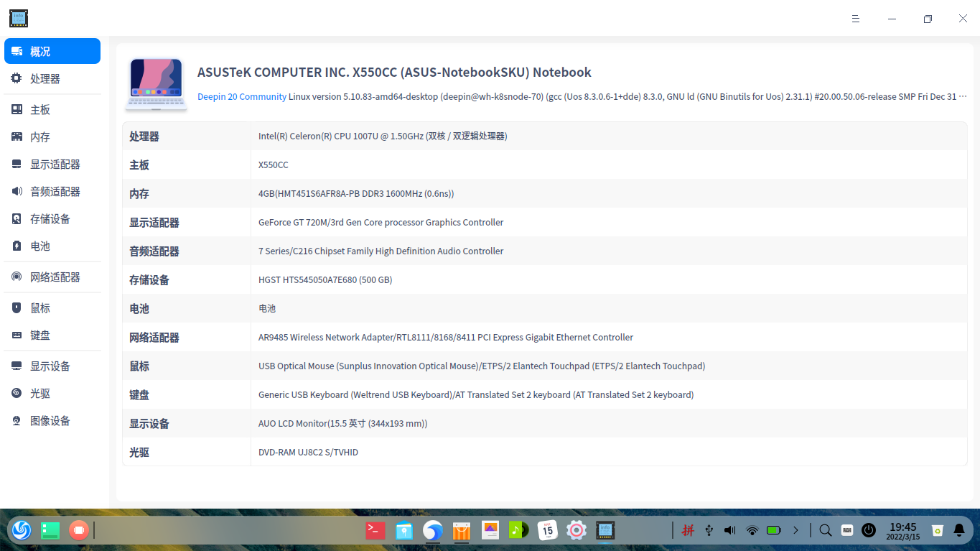Open the 存储设备 sidebar section
The height and width of the screenshot is (551, 980).
pos(52,218)
